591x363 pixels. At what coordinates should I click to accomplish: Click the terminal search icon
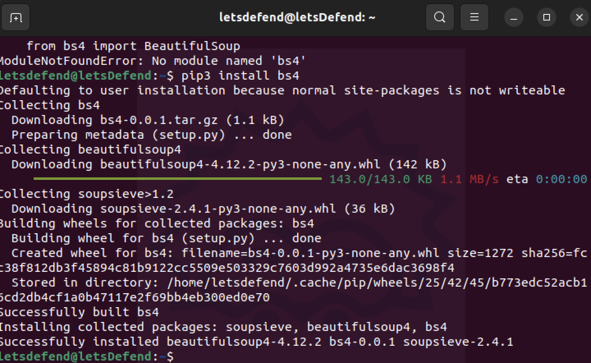(x=440, y=17)
